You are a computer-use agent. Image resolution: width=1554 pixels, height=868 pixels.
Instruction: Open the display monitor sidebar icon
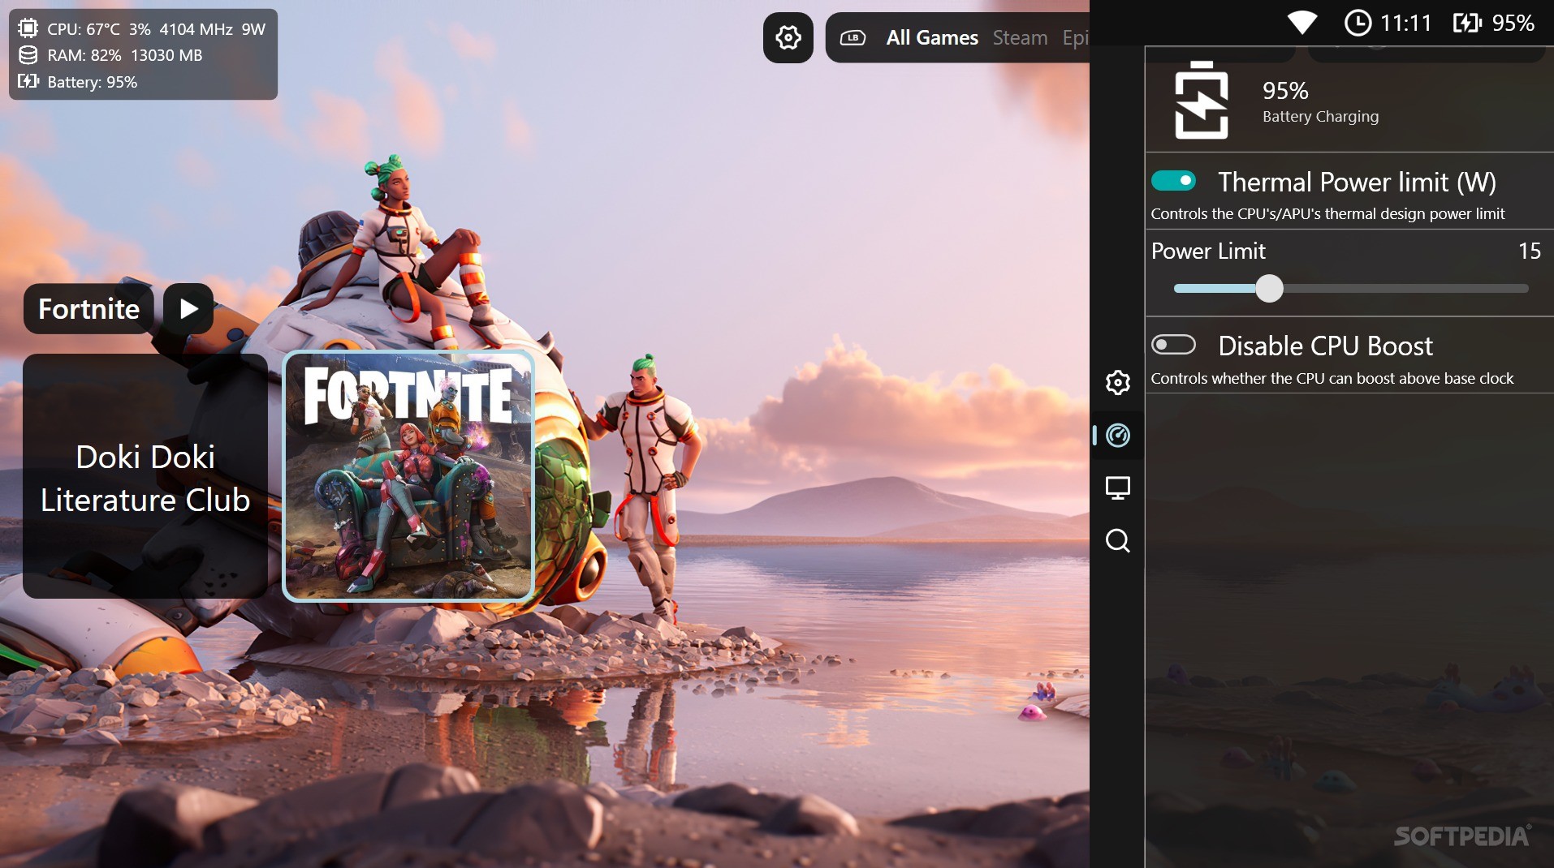pyautogui.click(x=1118, y=488)
